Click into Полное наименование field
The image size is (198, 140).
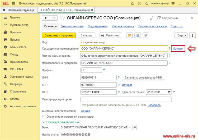(x=124, y=56)
